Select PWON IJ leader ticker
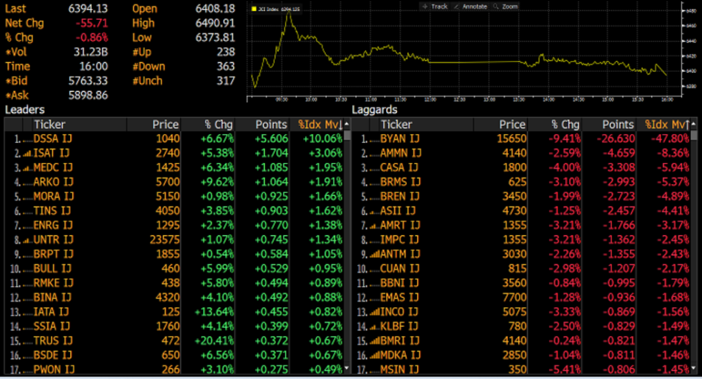702x379 pixels. click(53, 369)
